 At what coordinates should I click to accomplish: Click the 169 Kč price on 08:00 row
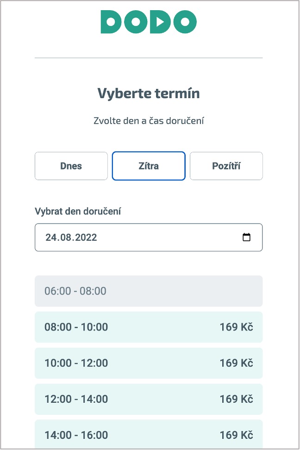tap(236, 327)
